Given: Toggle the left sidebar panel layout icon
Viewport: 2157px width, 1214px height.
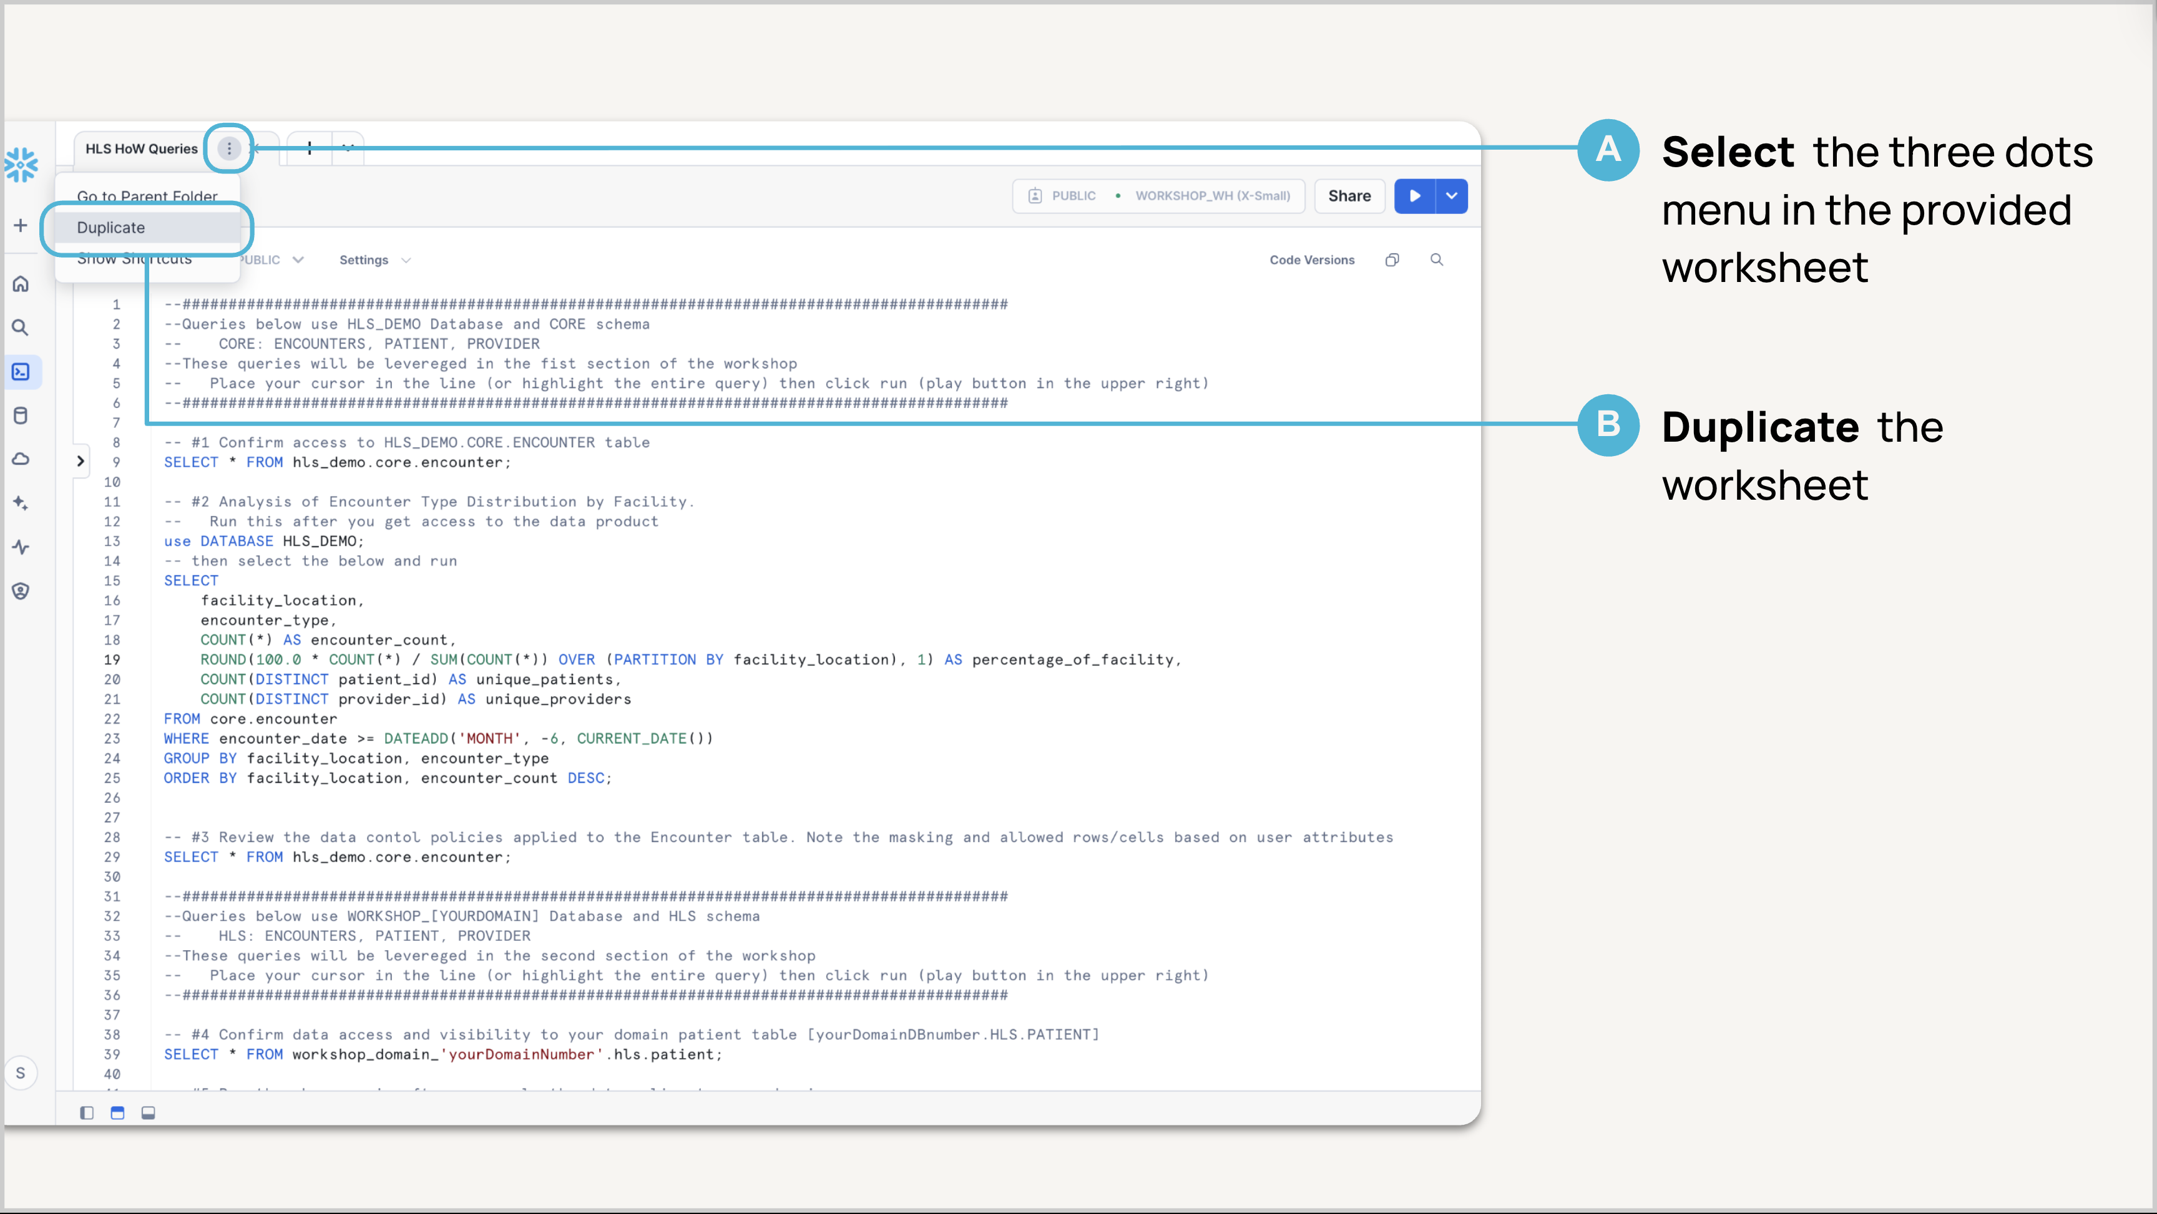Looking at the screenshot, I should coord(87,1113).
